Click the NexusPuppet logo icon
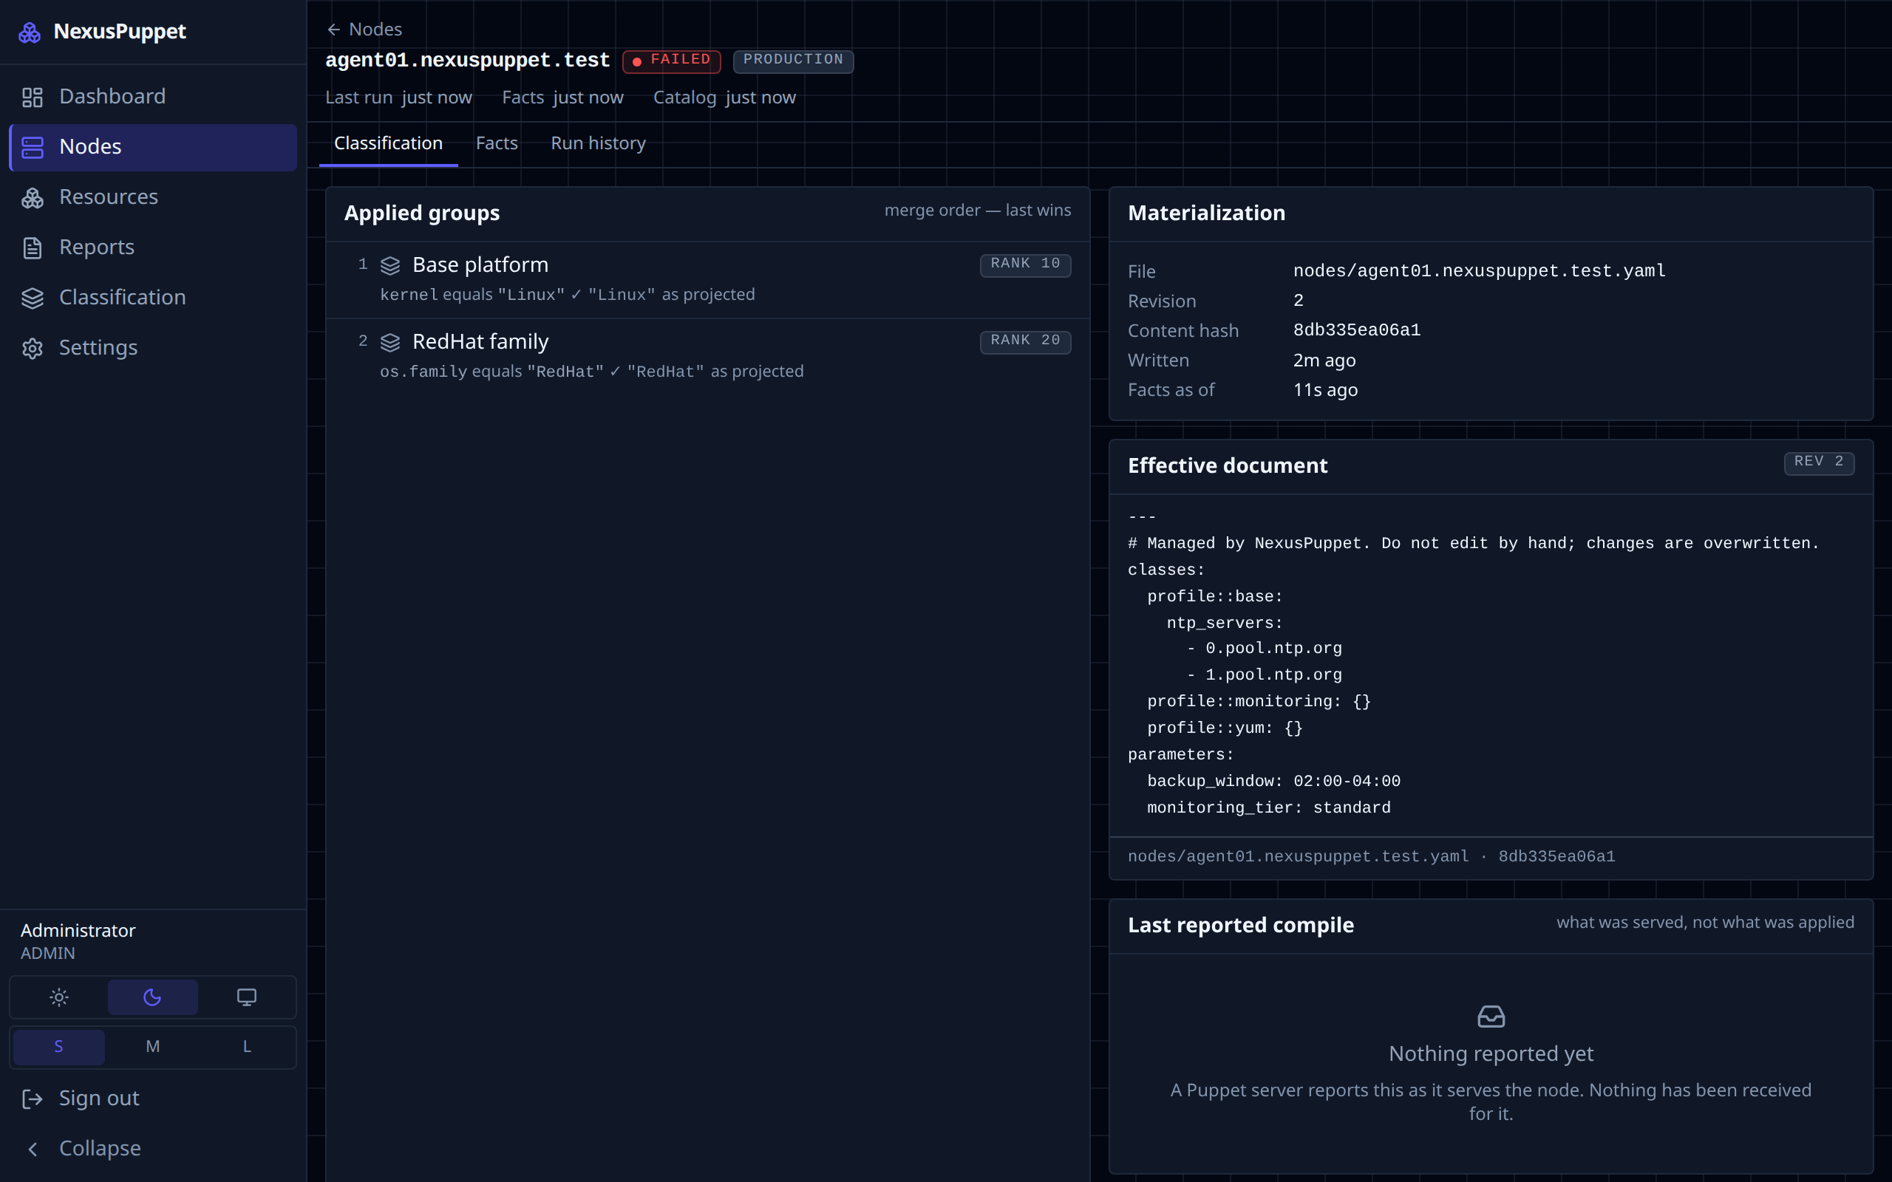The height and width of the screenshot is (1182, 1892). [x=30, y=32]
